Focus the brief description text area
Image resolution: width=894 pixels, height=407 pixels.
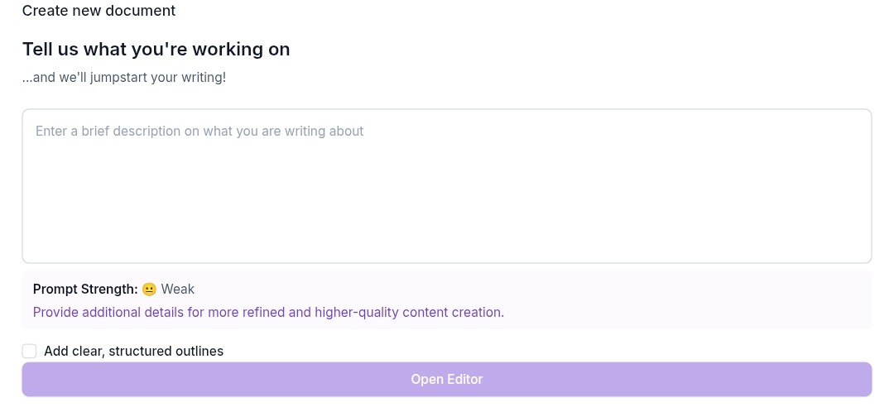[447, 186]
